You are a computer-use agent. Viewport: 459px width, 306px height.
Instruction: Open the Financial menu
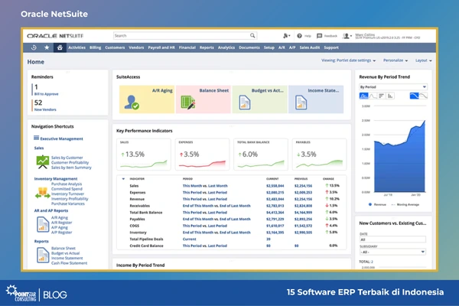click(187, 47)
